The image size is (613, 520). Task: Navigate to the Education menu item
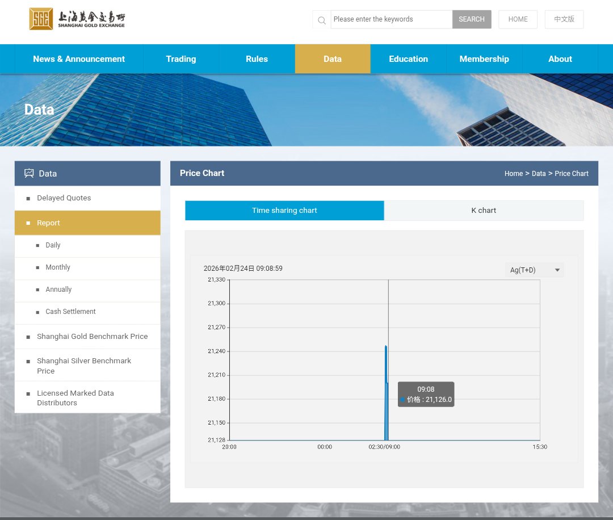(408, 58)
